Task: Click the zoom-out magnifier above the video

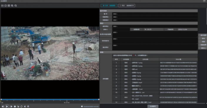Action: point(16,6)
